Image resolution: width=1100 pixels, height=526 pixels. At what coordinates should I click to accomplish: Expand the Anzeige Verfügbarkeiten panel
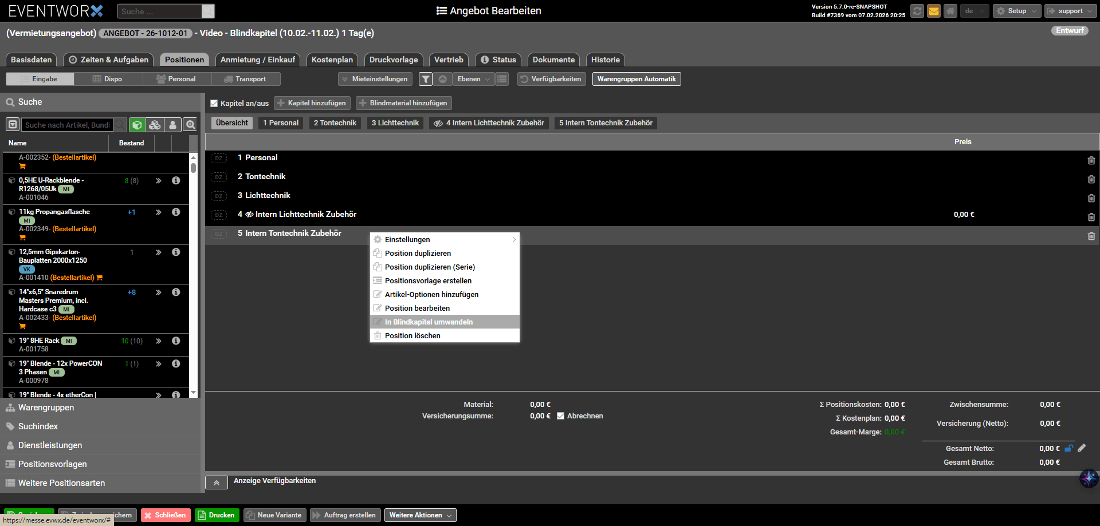click(217, 483)
